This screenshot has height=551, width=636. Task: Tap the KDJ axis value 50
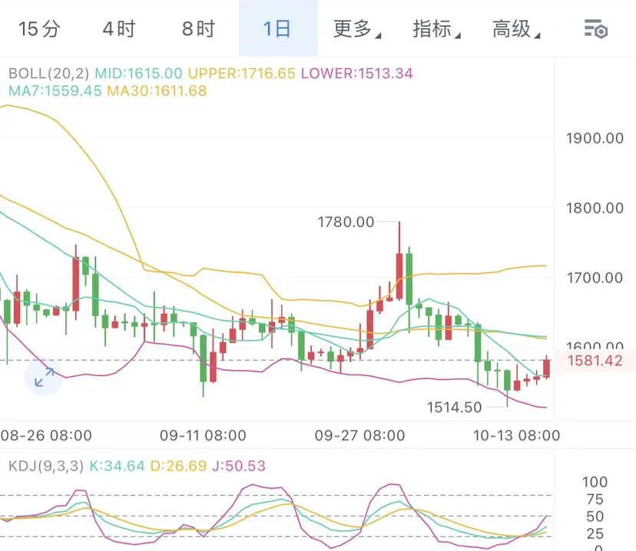pos(595,516)
